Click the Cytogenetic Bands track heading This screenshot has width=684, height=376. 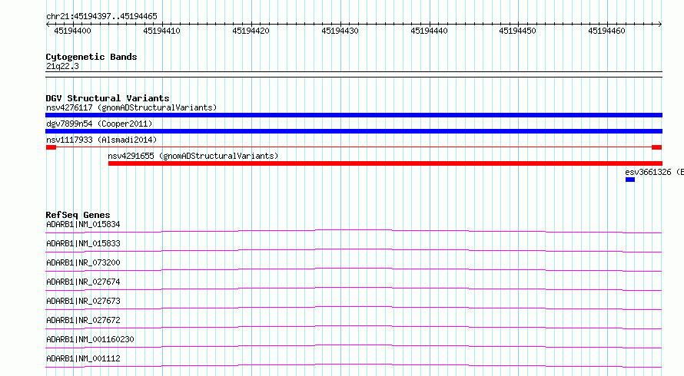coord(91,57)
